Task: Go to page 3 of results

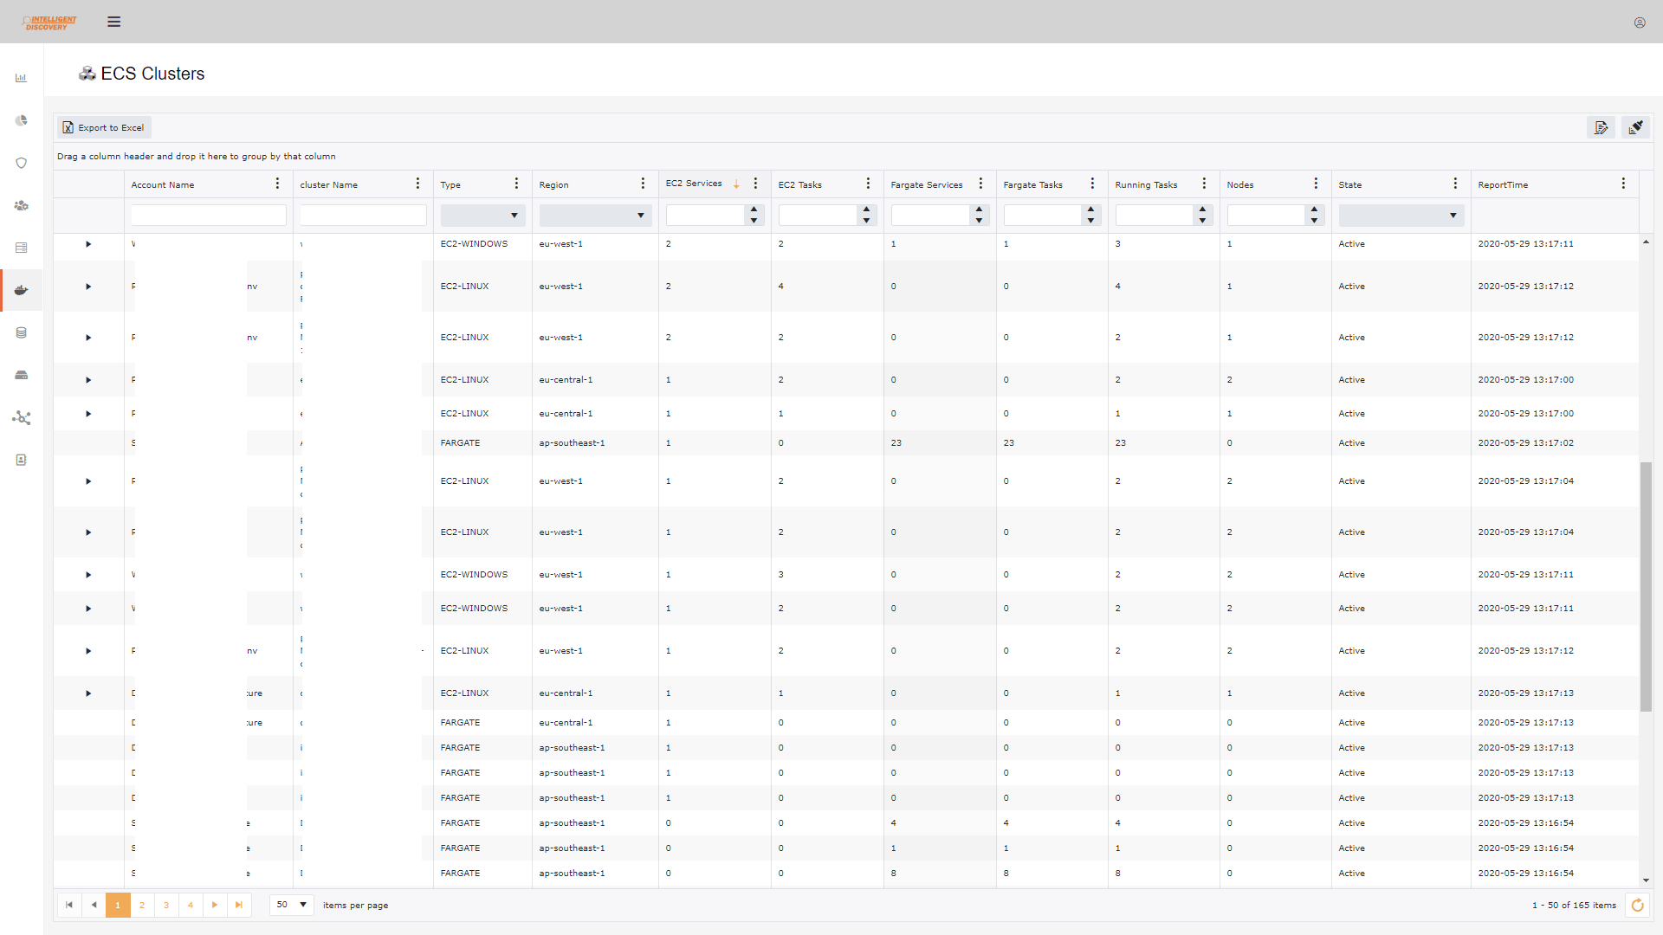Action: point(165,905)
